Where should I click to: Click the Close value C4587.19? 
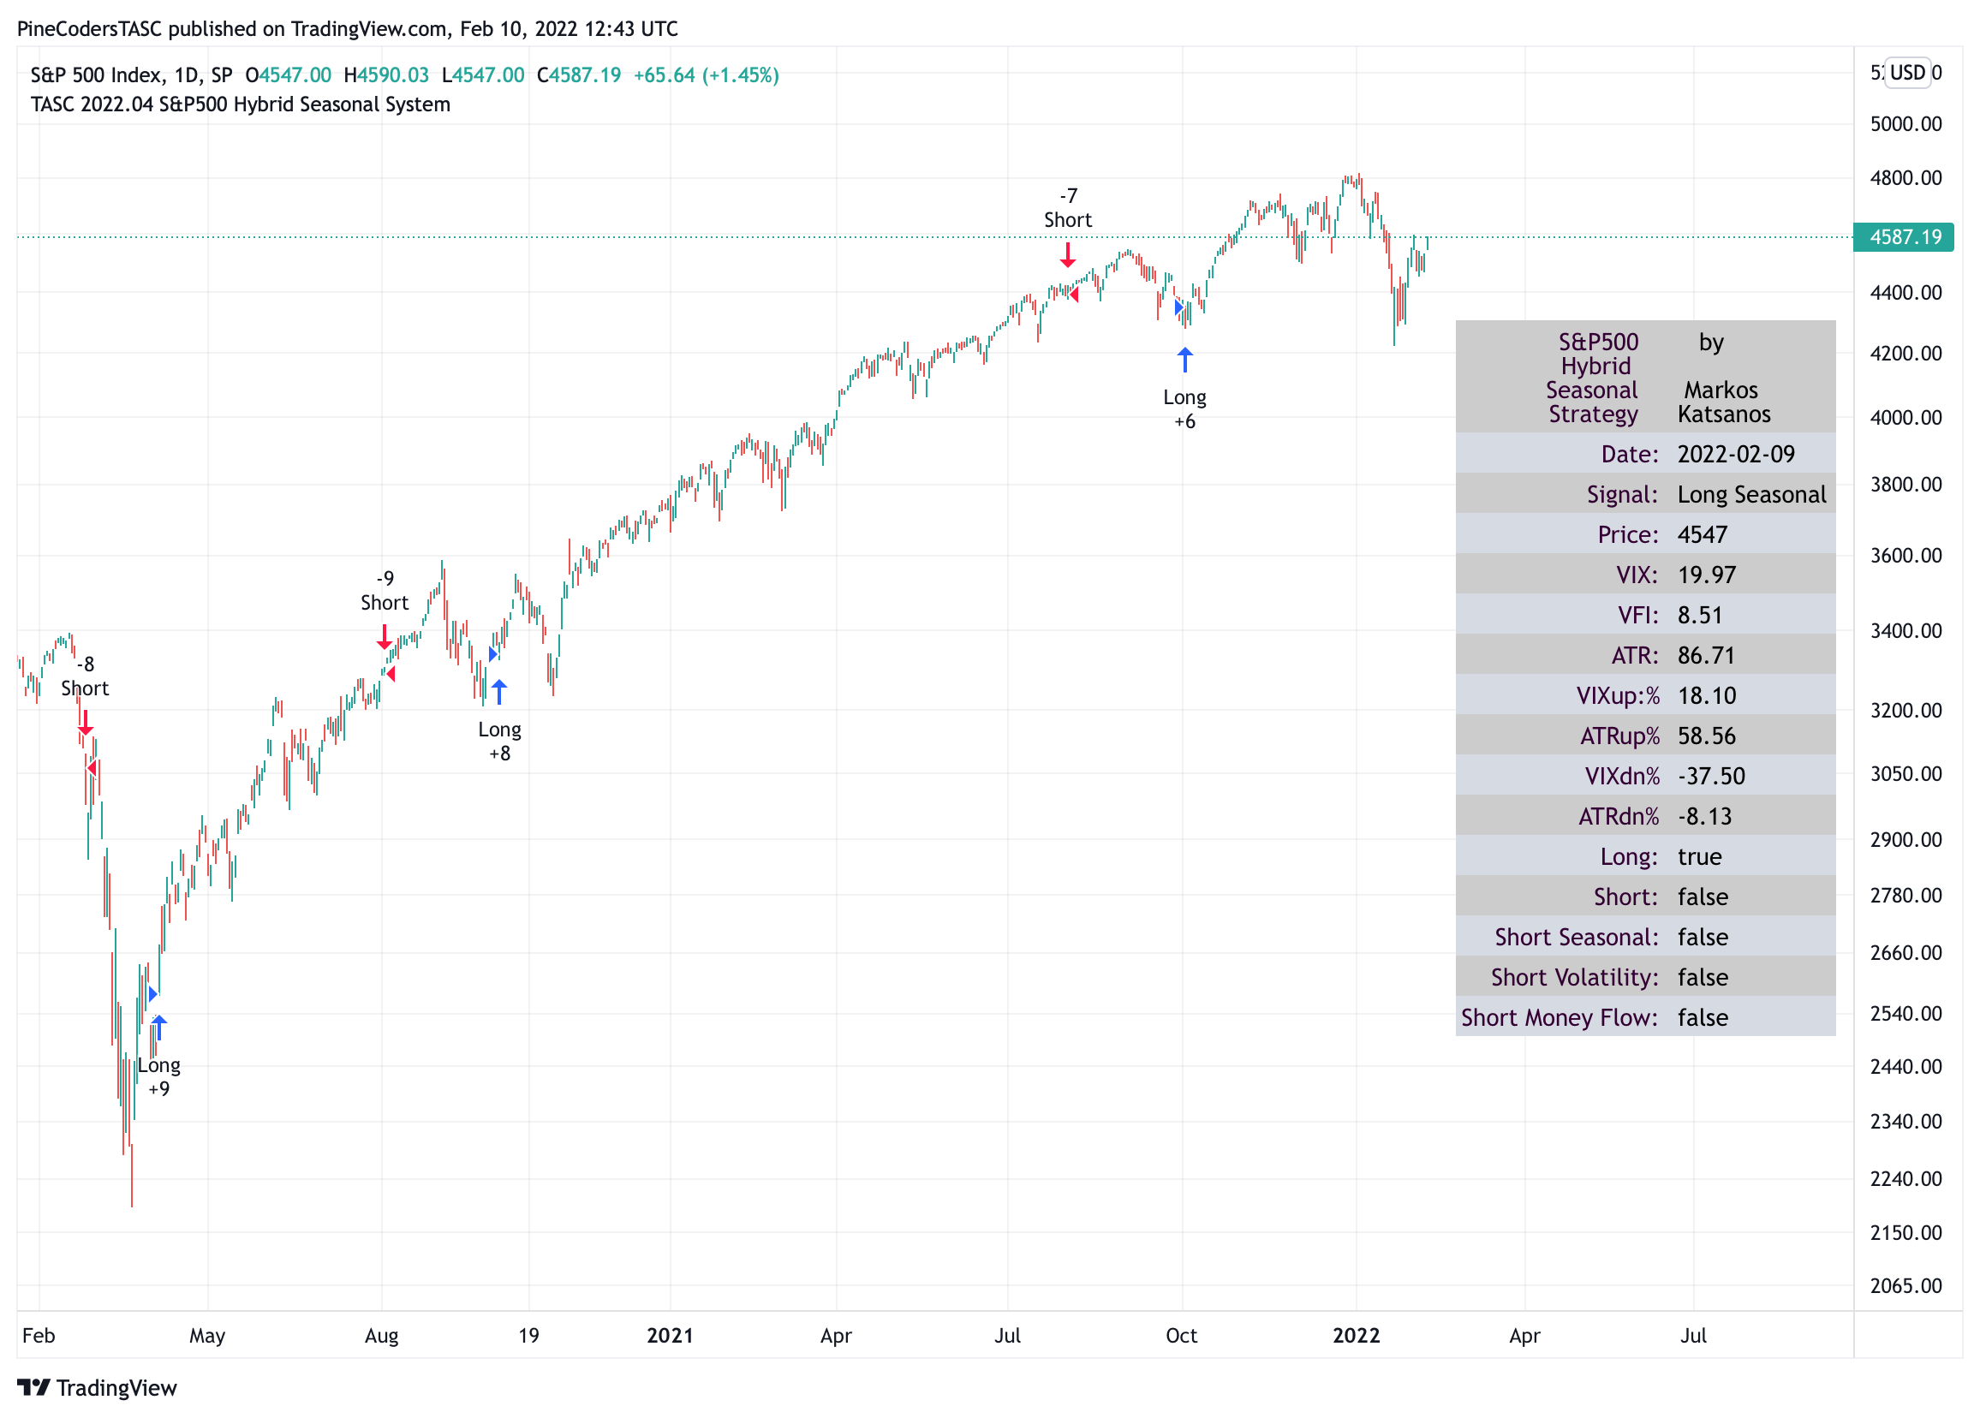pyautogui.click(x=580, y=75)
